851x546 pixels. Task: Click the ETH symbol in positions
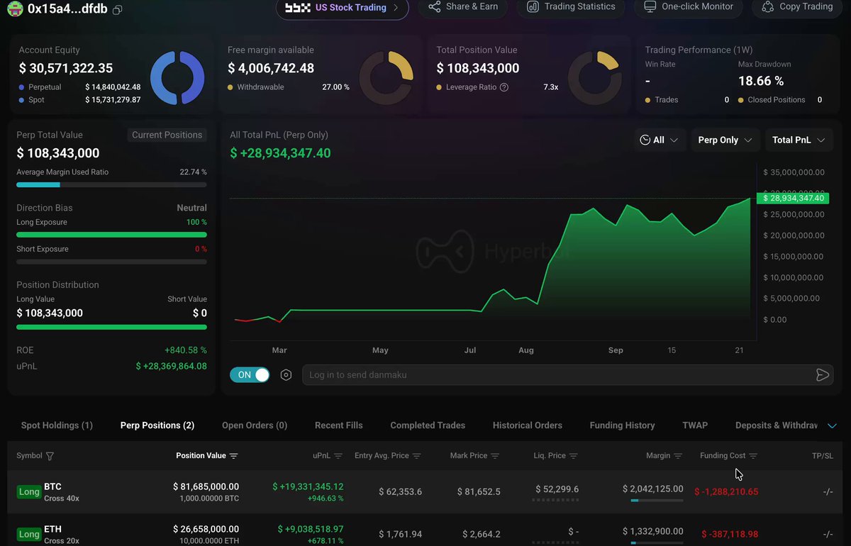[52, 530]
